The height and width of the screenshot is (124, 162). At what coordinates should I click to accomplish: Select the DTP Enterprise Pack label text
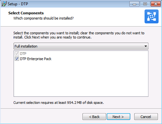(x=36, y=59)
